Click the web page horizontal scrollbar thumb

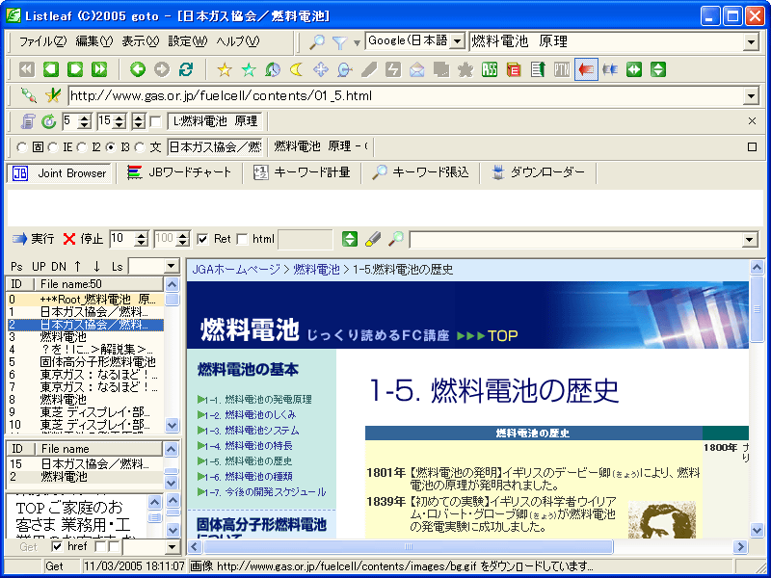(x=408, y=546)
